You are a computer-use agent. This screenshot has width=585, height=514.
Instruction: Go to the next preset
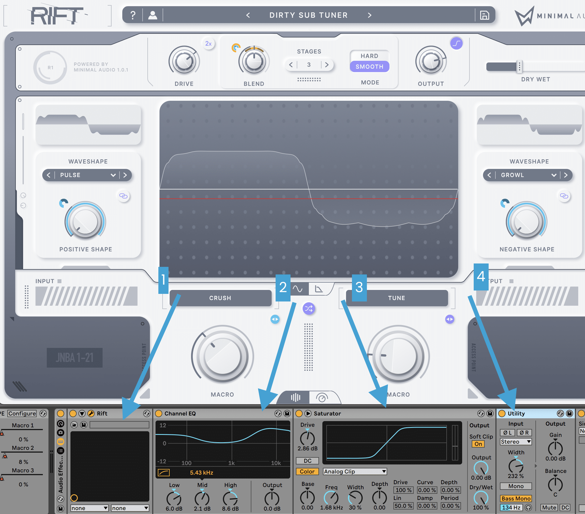(369, 15)
